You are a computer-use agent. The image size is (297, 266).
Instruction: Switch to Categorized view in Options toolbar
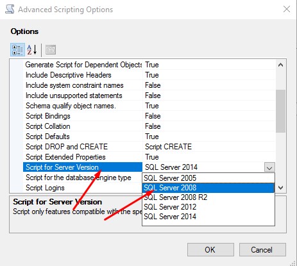(17, 49)
